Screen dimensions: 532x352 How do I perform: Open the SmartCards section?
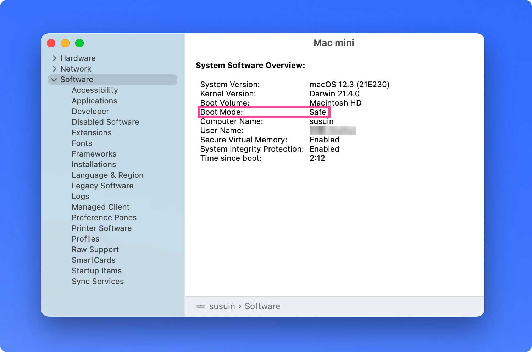click(x=94, y=260)
